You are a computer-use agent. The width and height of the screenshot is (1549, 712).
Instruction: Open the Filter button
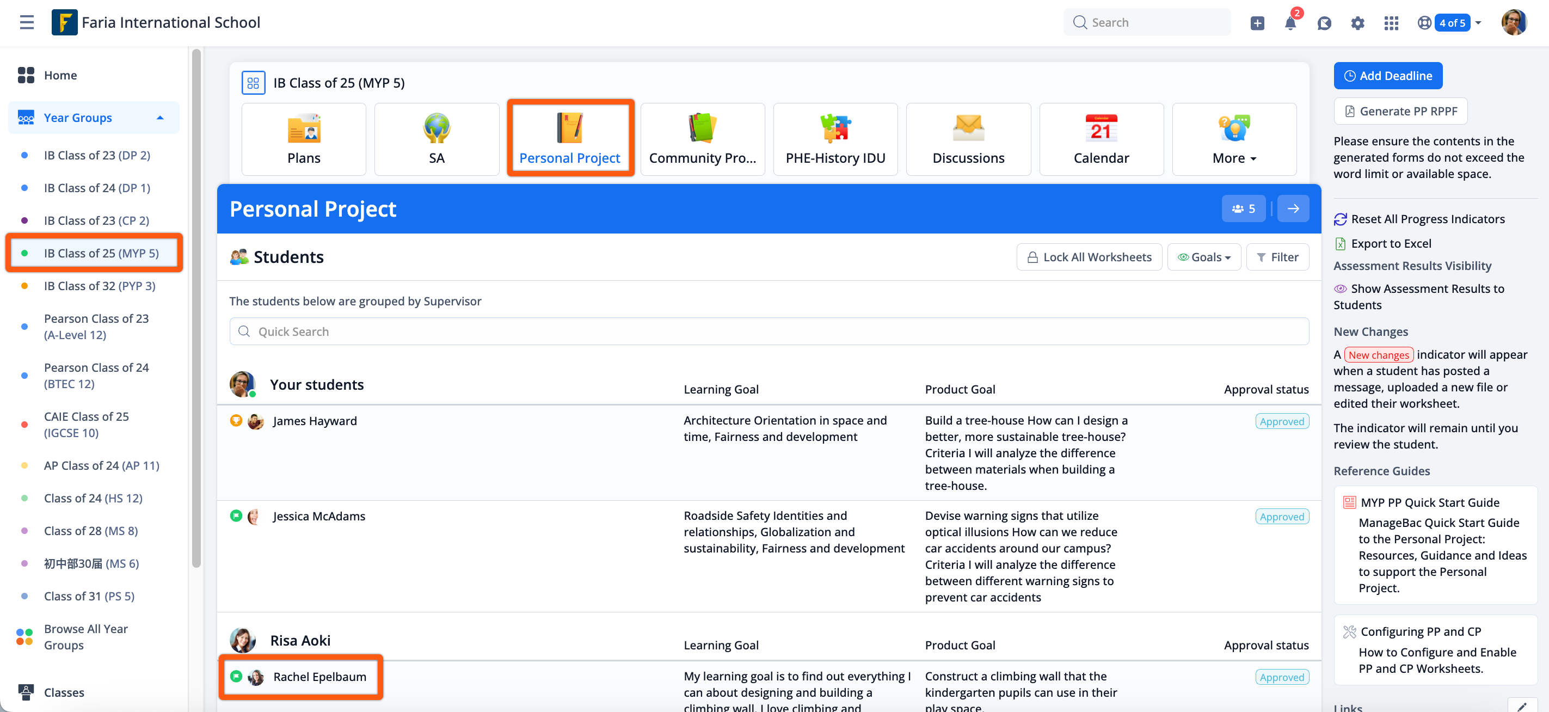click(x=1277, y=257)
